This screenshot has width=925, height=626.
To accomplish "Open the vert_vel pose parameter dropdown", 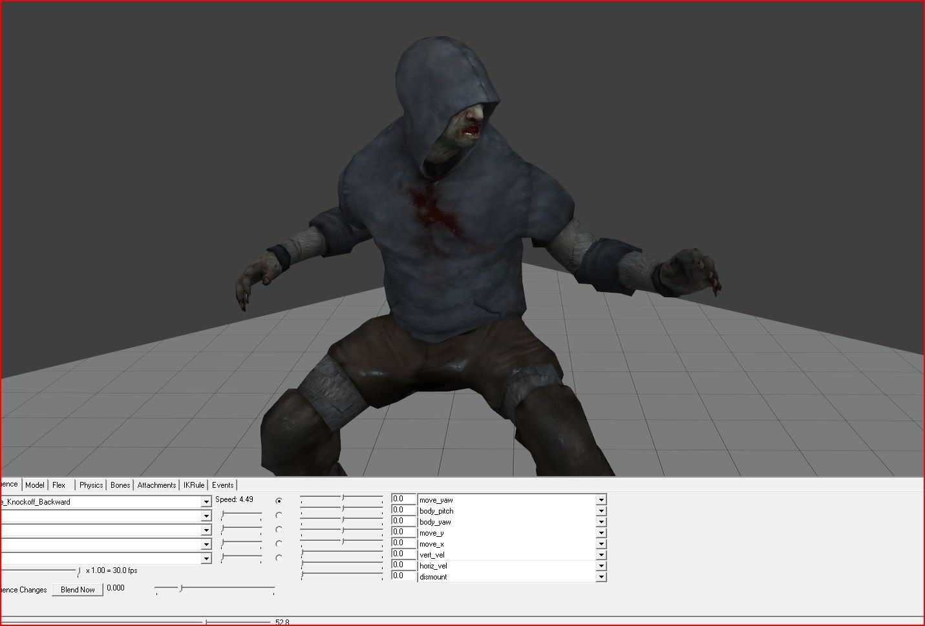I will tap(601, 555).
